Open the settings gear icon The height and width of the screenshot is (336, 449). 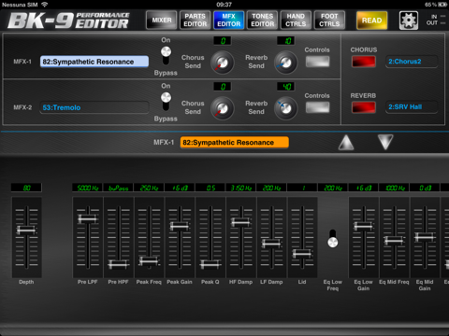point(409,21)
